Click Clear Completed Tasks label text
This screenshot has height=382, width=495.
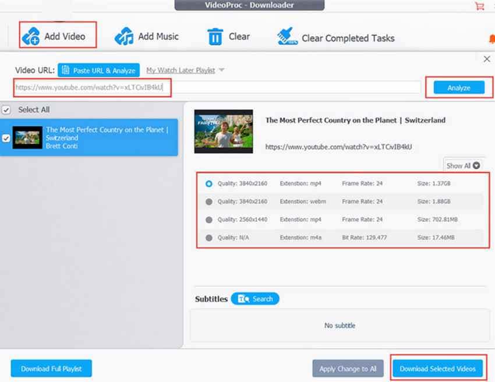click(348, 38)
